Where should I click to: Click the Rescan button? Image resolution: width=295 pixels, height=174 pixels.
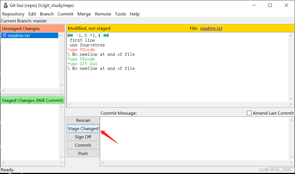pyautogui.click(x=83, y=120)
